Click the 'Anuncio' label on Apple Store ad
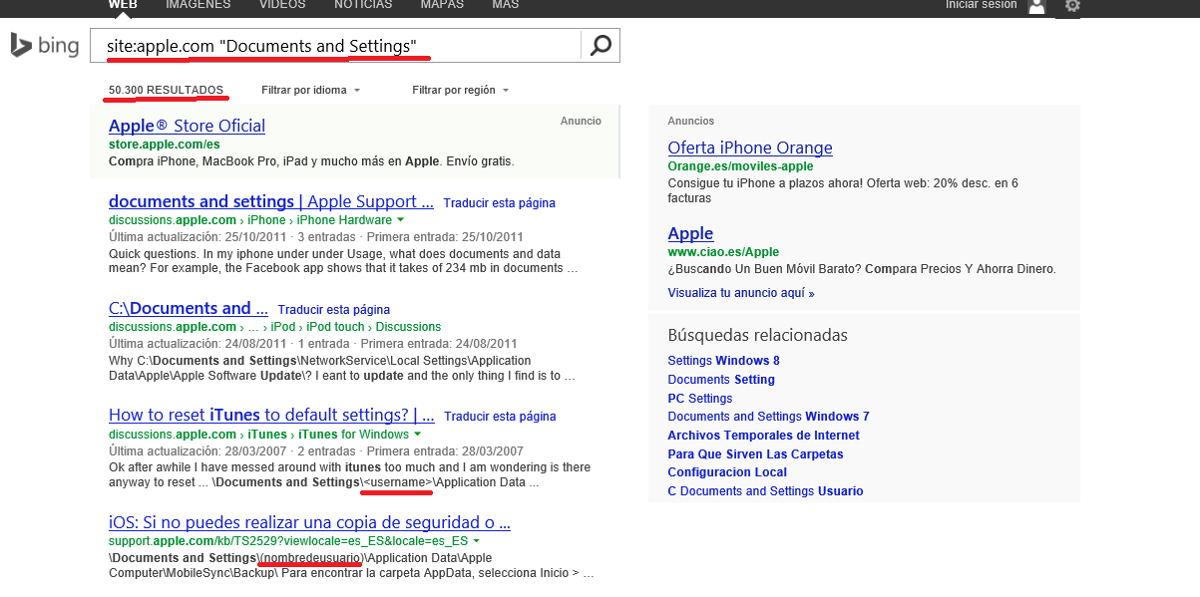 [581, 121]
